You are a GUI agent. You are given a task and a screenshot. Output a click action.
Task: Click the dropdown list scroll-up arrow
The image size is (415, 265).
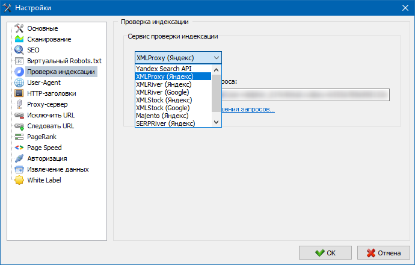217,70
